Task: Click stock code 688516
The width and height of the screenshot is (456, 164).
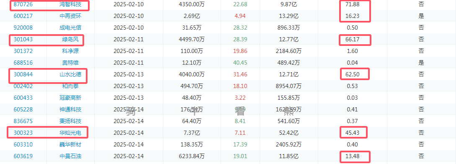Action: click(x=23, y=63)
